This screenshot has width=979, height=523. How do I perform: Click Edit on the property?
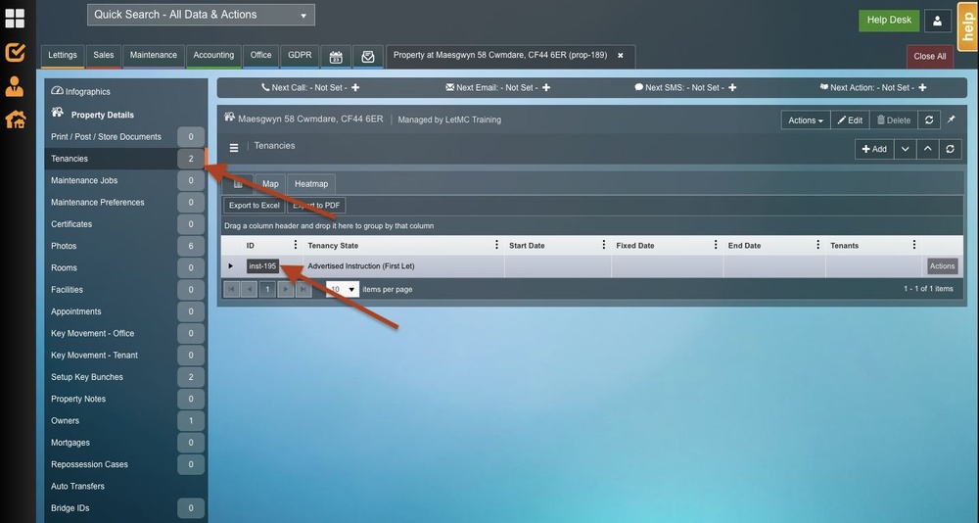(850, 119)
